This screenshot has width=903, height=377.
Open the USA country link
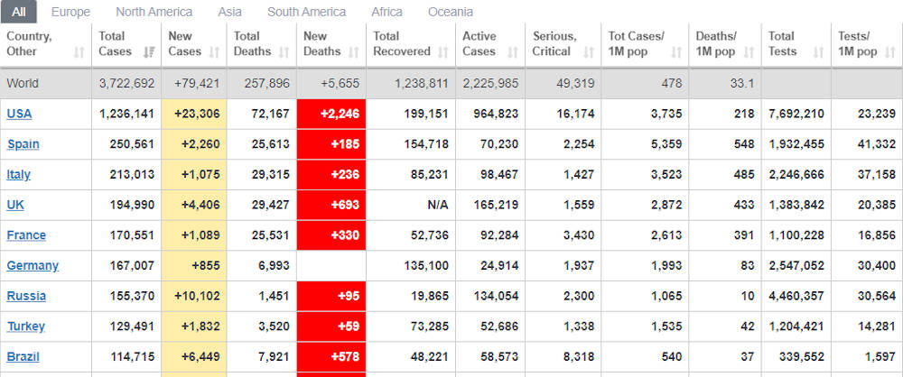pyautogui.click(x=19, y=114)
